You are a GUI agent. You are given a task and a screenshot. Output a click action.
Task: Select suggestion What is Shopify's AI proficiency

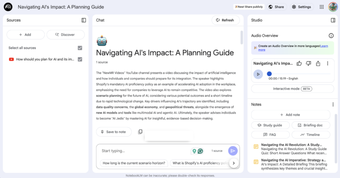pos(201,163)
